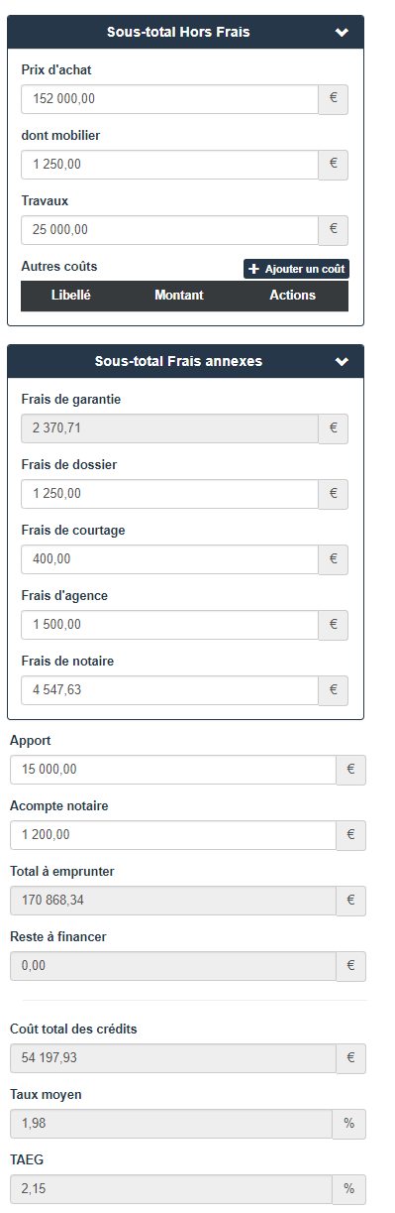Click the Libellé column header
The width and height of the screenshot is (395, 1213).
(71, 296)
